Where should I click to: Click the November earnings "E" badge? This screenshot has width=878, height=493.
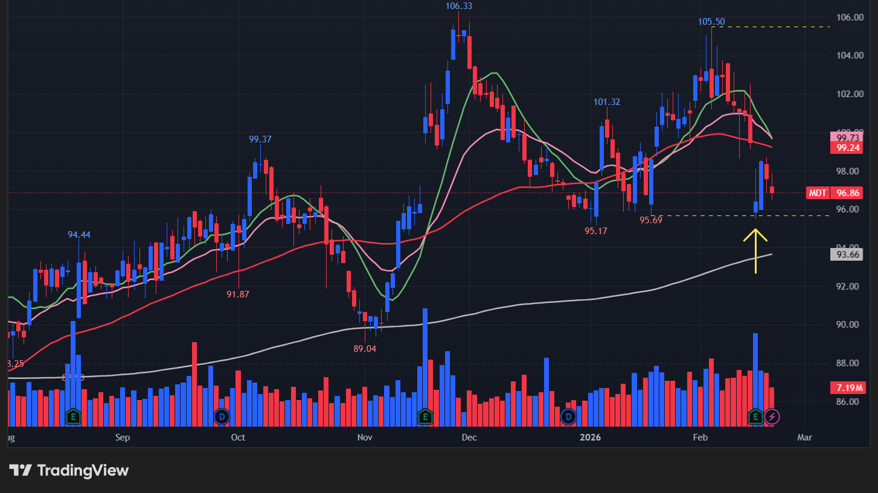[x=425, y=416]
